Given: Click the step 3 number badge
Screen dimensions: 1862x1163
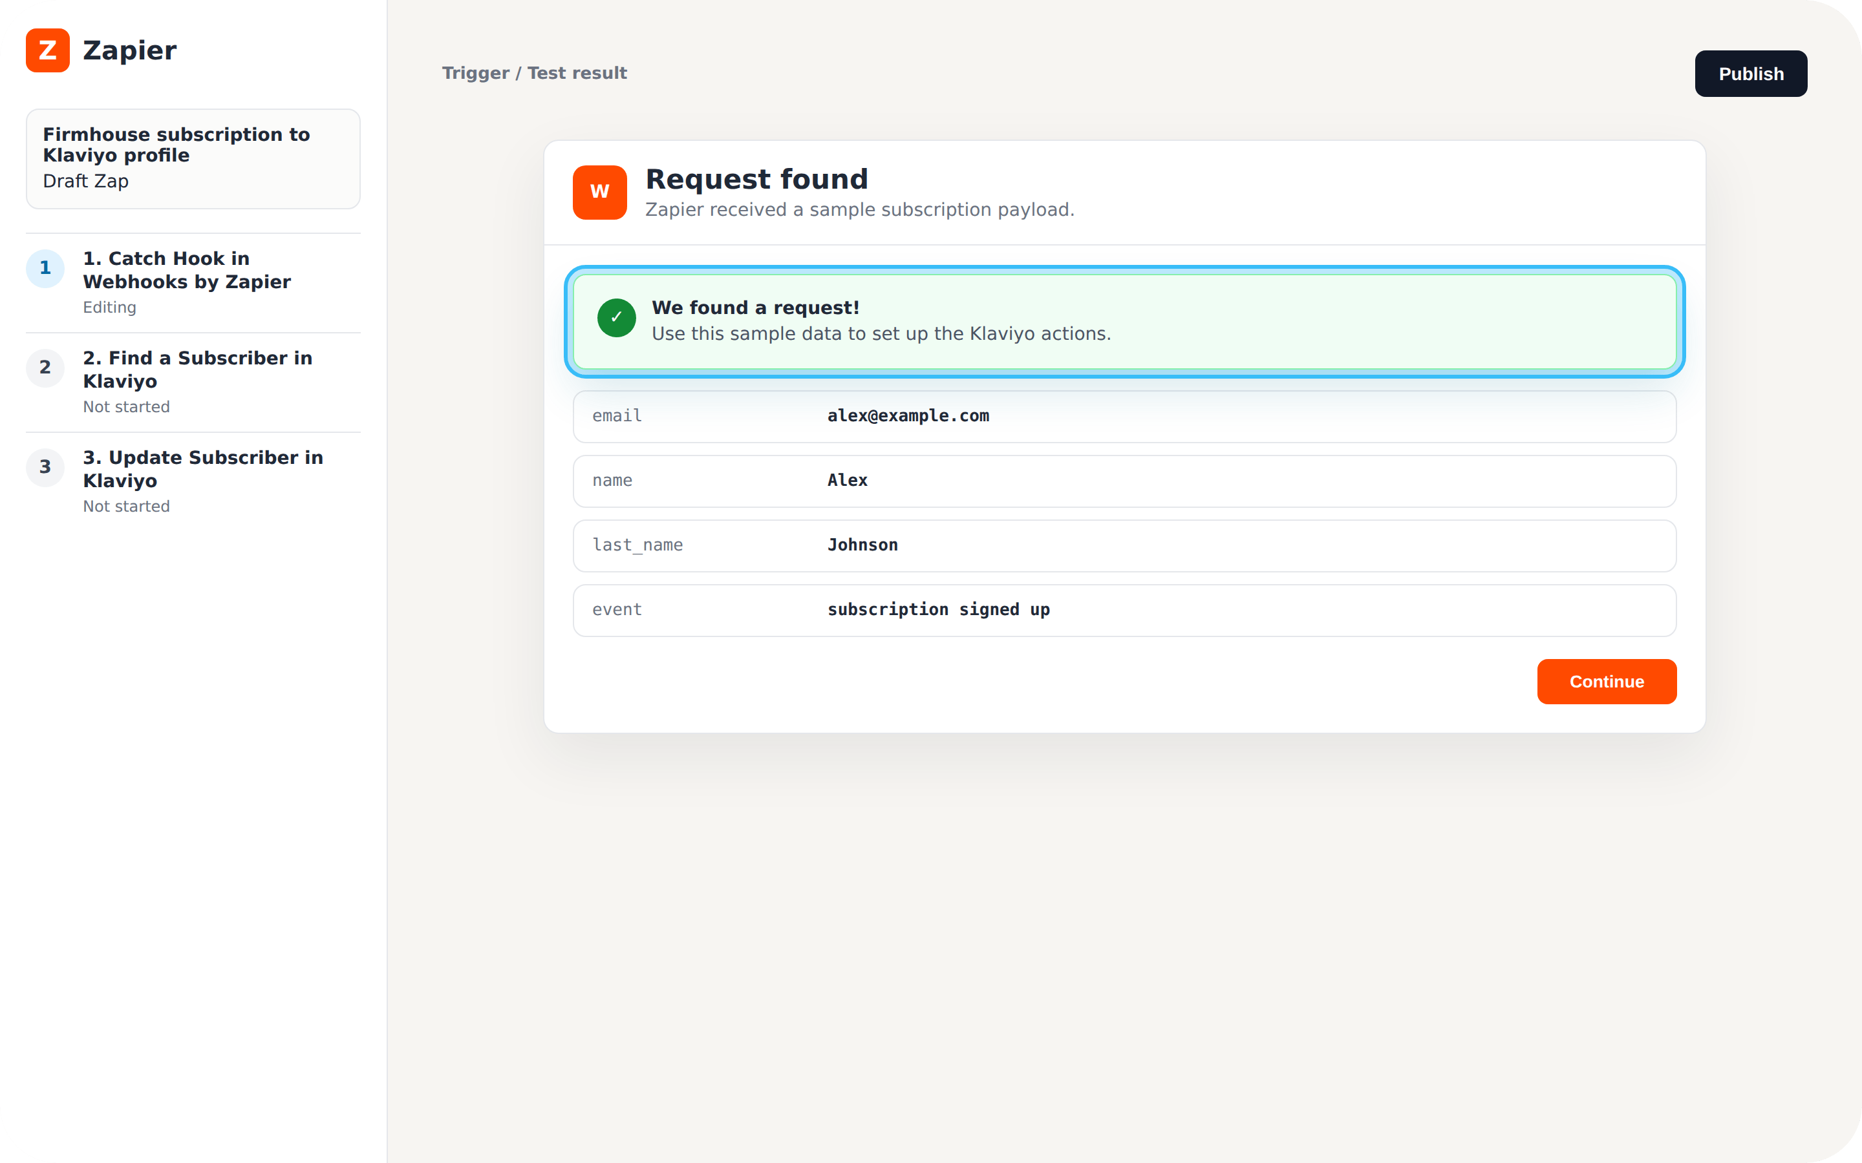Looking at the screenshot, I should pos(45,468).
